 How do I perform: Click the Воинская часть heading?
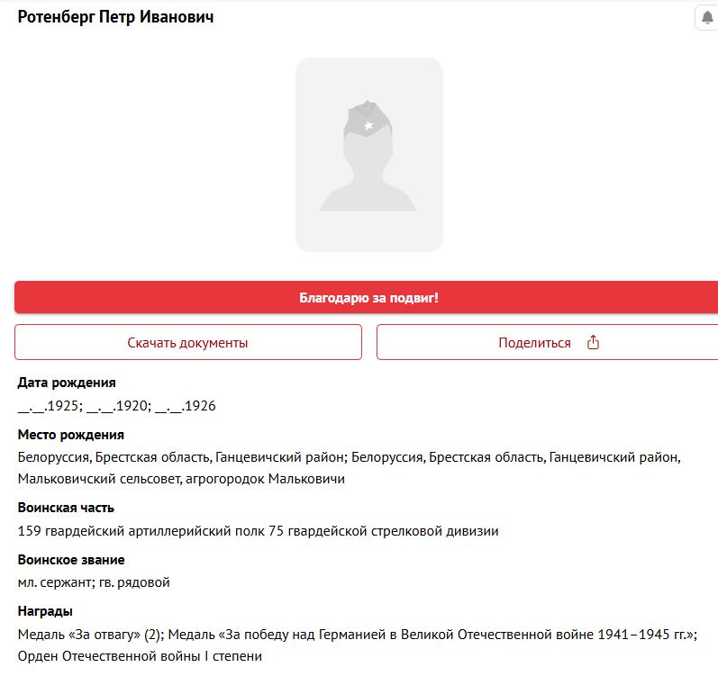pyautogui.click(x=66, y=508)
